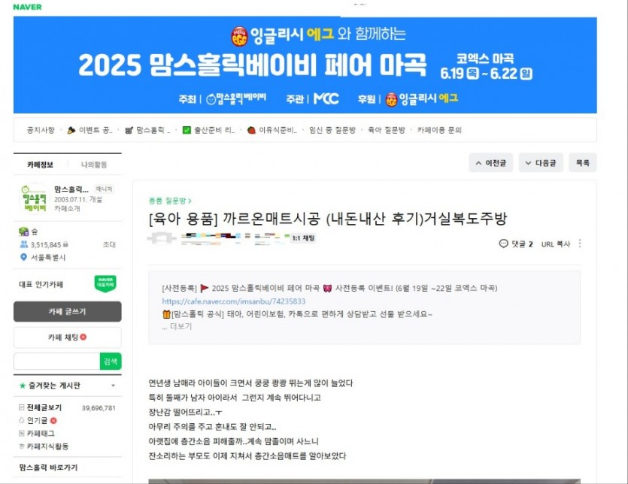The height and width of the screenshot is (484, 628).
Task: Open the comment bubble icon 댓글 2
Action: pyautogui.click(x=503, y=244)
